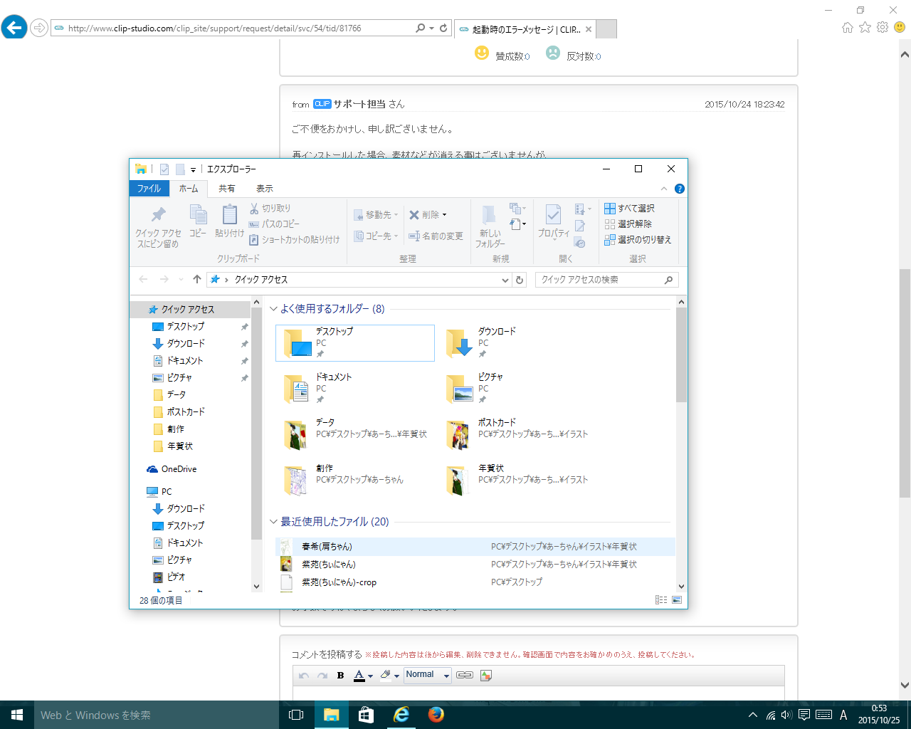
Task: Refresh the Quick Access address bar
Action: point(520,280)
